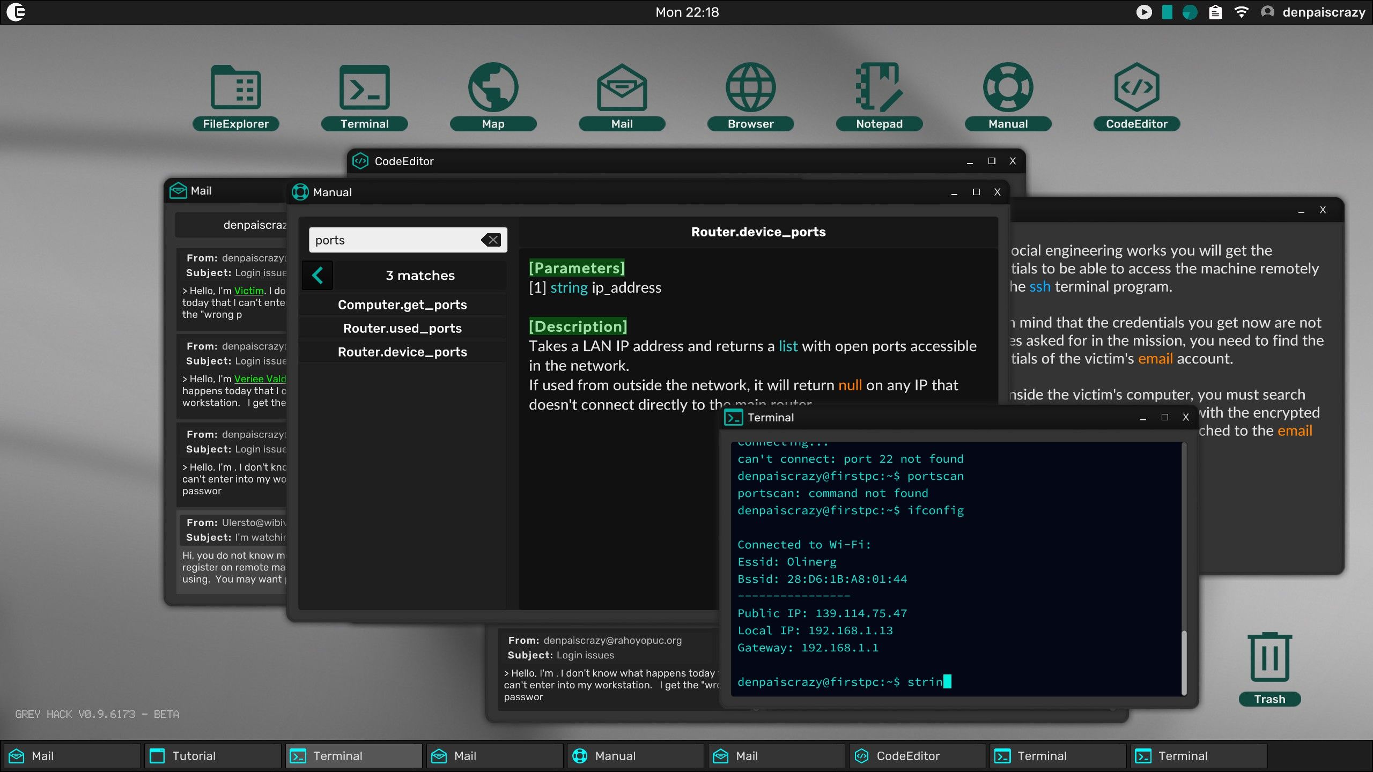Click the Terminal window's vertical scrollbar

(x=1184, y=662)
